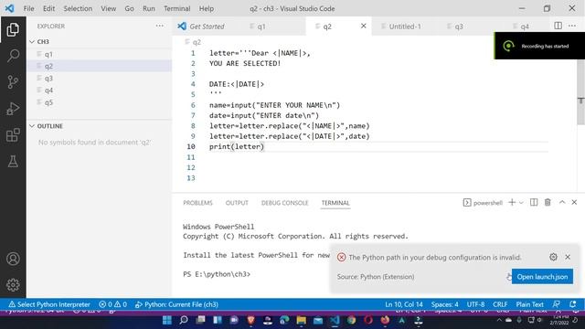Show the PROBLEMS panel tab
The image size is (585, 329).
197,203
